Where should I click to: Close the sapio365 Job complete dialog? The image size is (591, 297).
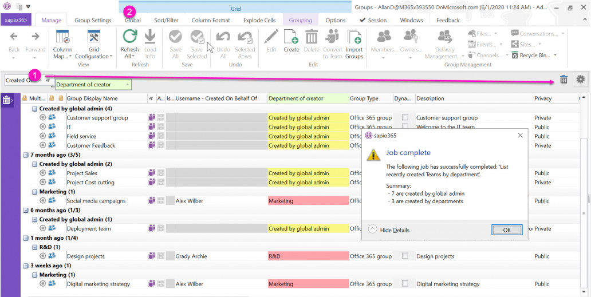[x=521, y=135]
